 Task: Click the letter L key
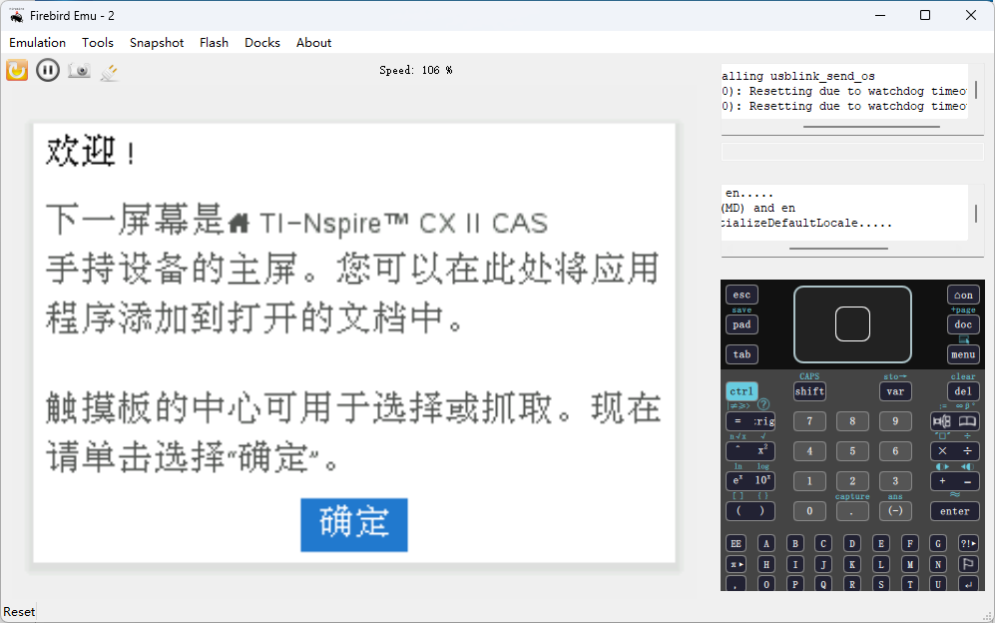[x=881, y=564]
